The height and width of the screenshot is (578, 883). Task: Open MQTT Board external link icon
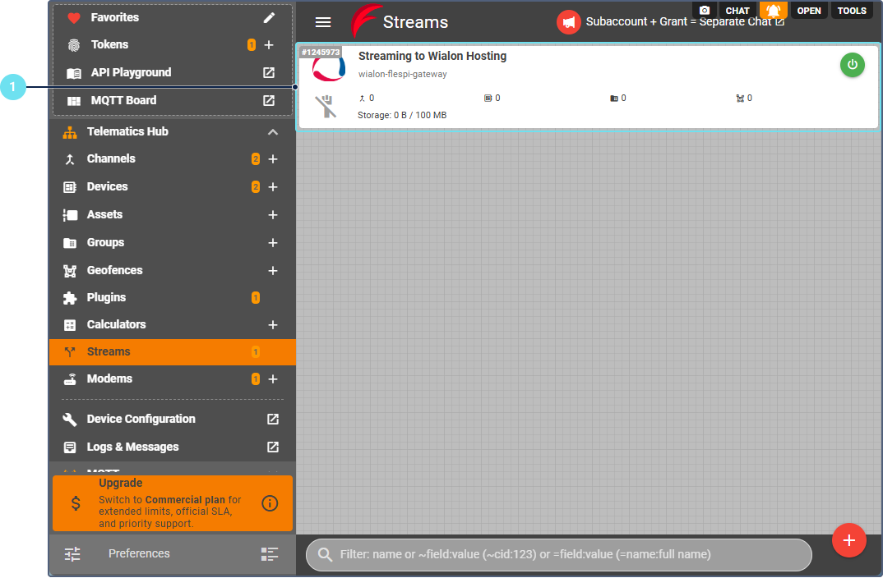[269, 101]
